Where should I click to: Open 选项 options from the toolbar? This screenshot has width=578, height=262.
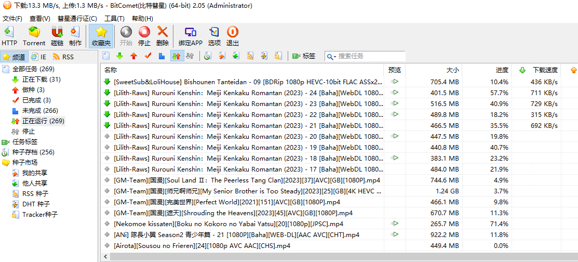[x=214, y=36]
